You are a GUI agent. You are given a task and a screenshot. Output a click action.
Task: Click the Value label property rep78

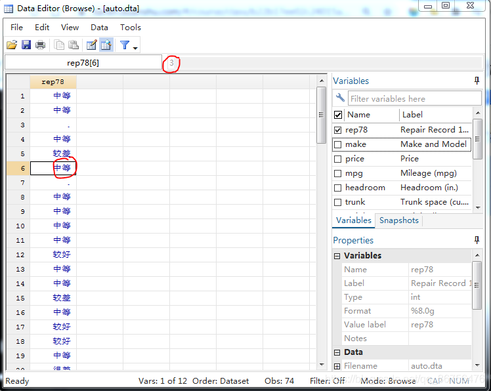(440, 325)
